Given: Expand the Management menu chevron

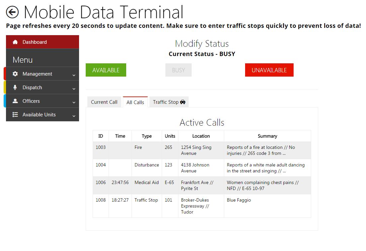Looking at the screenshot, I should pyautogui.click(x=74, y=75).
